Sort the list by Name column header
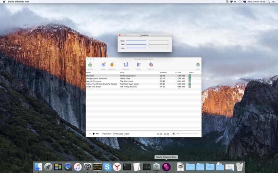 (x=89, y=73)
